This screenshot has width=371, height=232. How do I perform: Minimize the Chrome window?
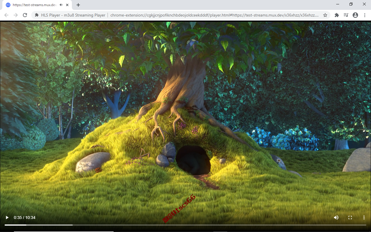tap(338, 4)
